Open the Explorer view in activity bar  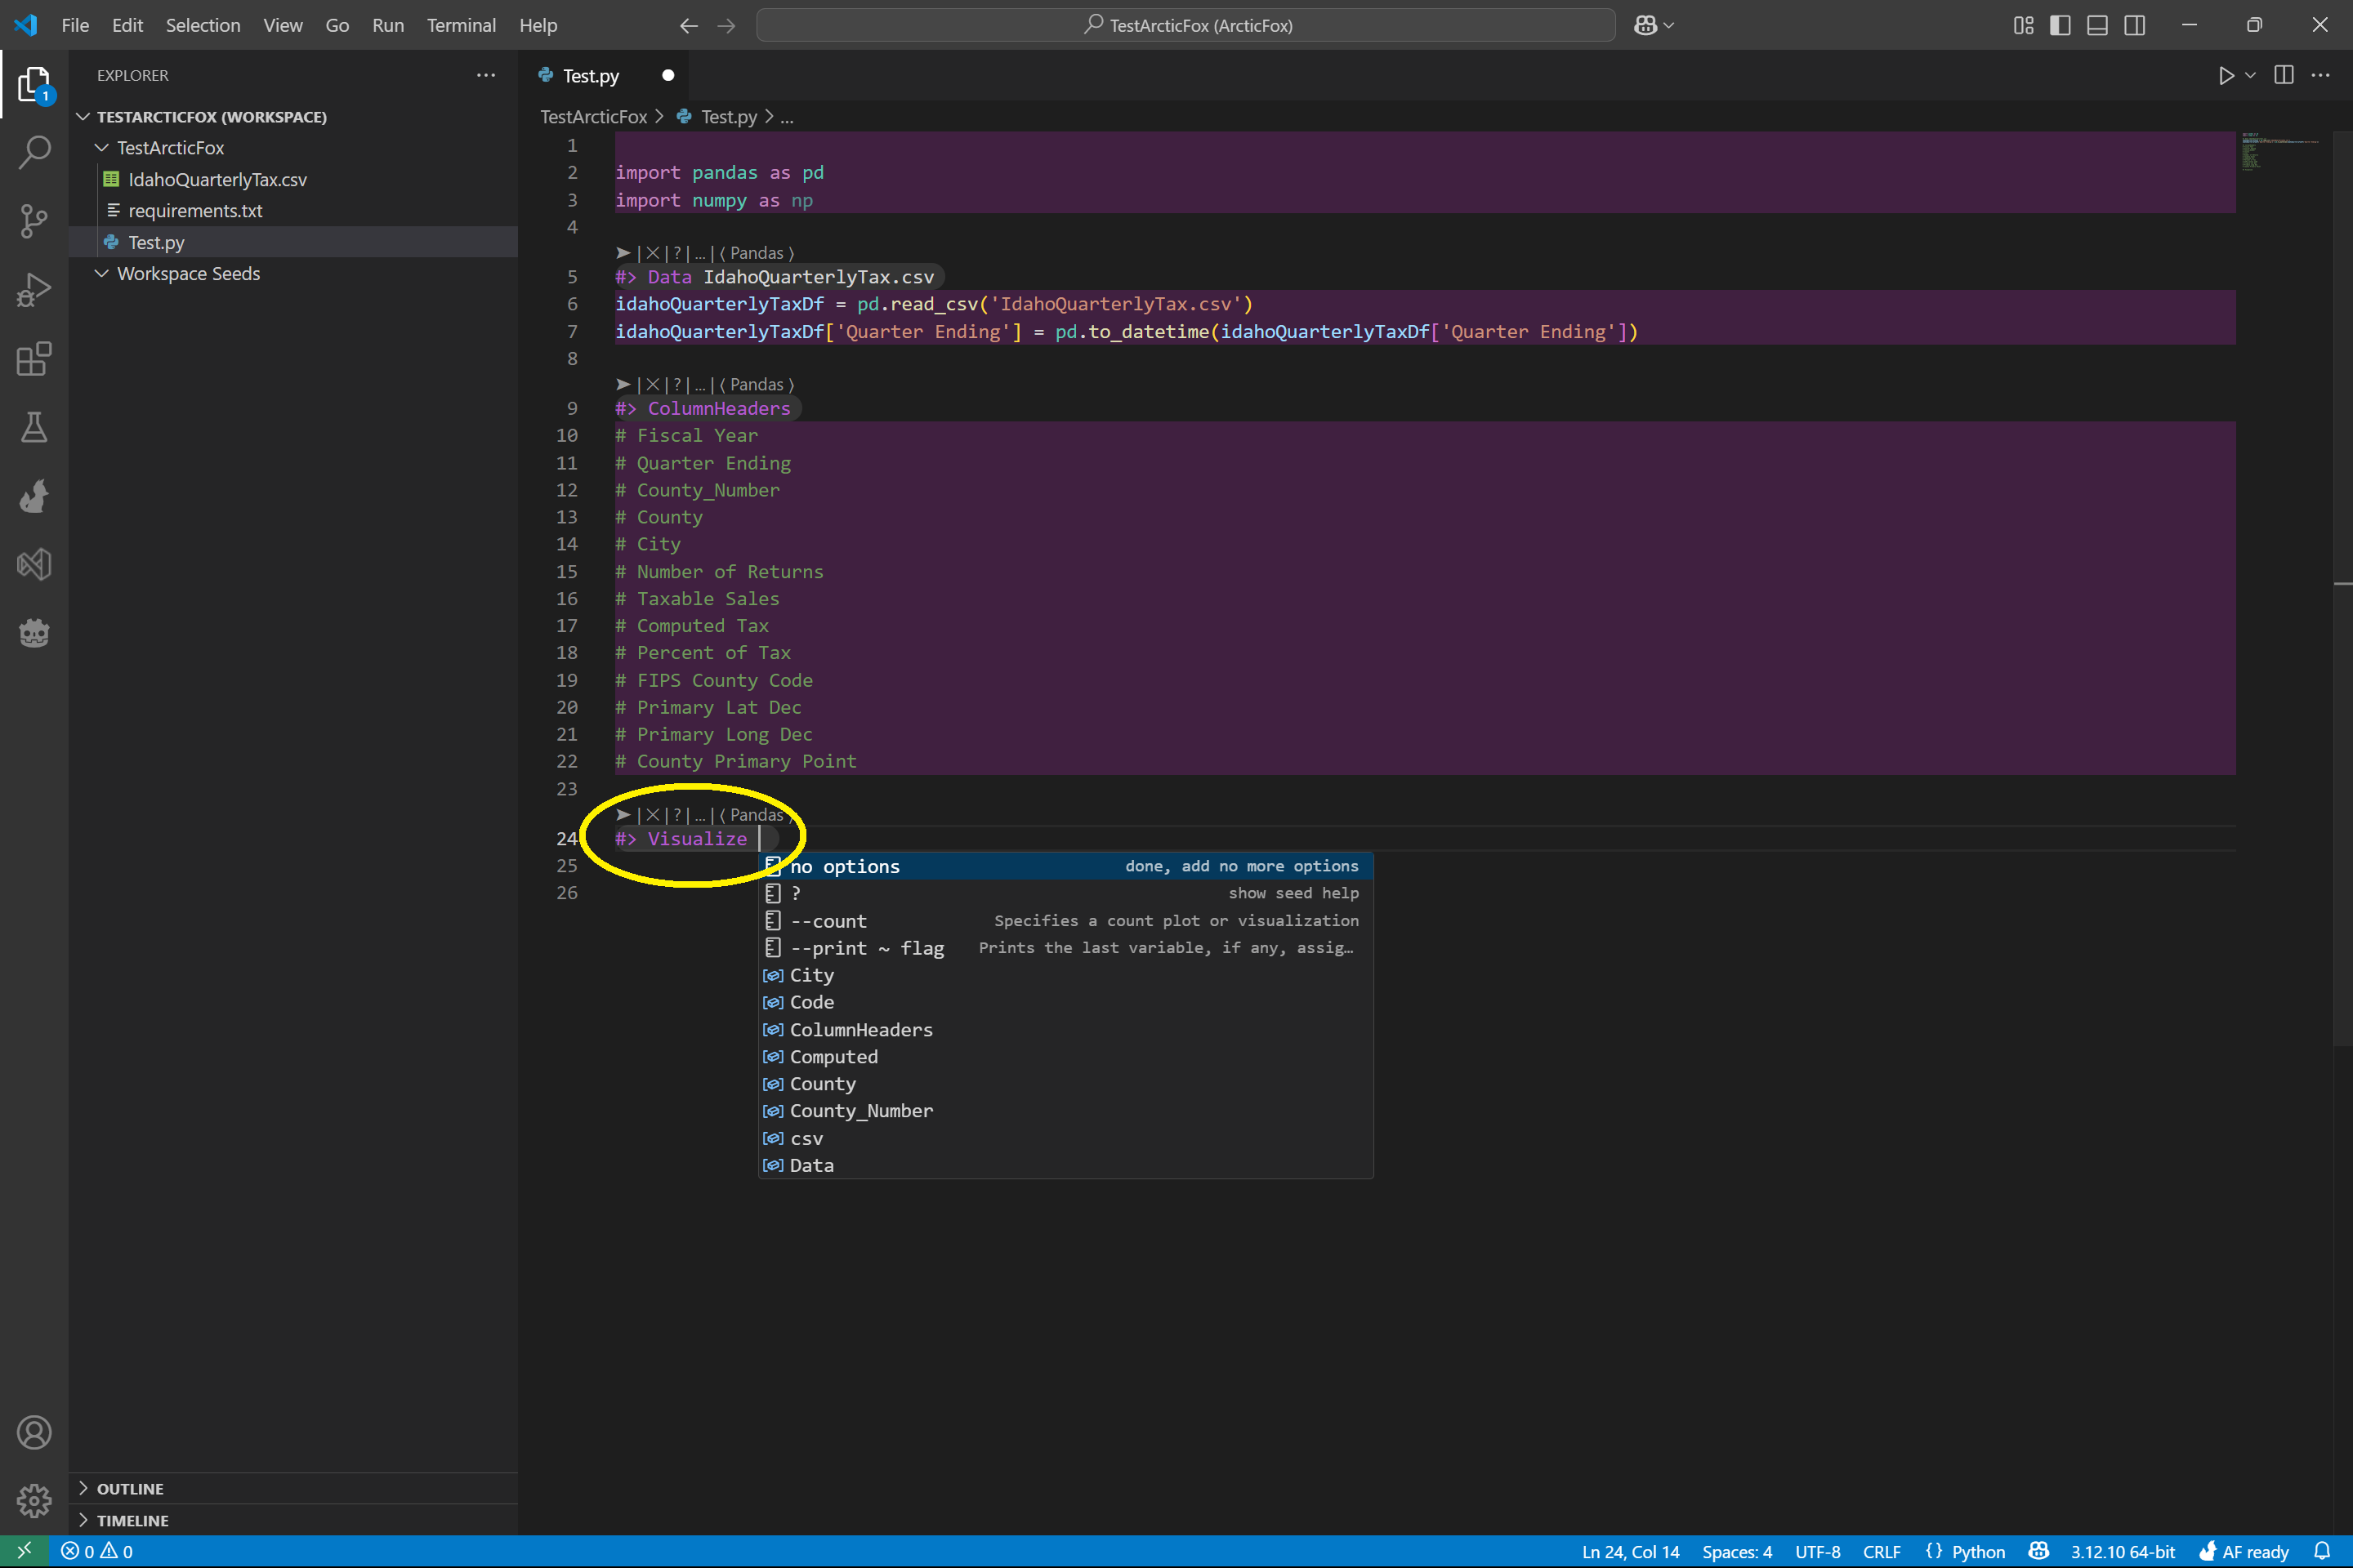pos(34,84)
